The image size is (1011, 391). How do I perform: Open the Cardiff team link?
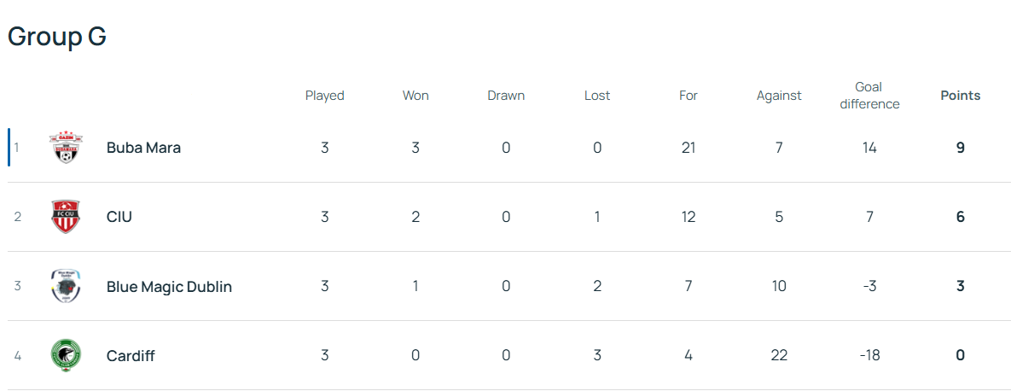click(x=131, y=355)
